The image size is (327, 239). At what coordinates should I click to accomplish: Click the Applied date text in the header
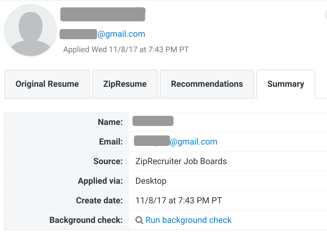(125, 49)
